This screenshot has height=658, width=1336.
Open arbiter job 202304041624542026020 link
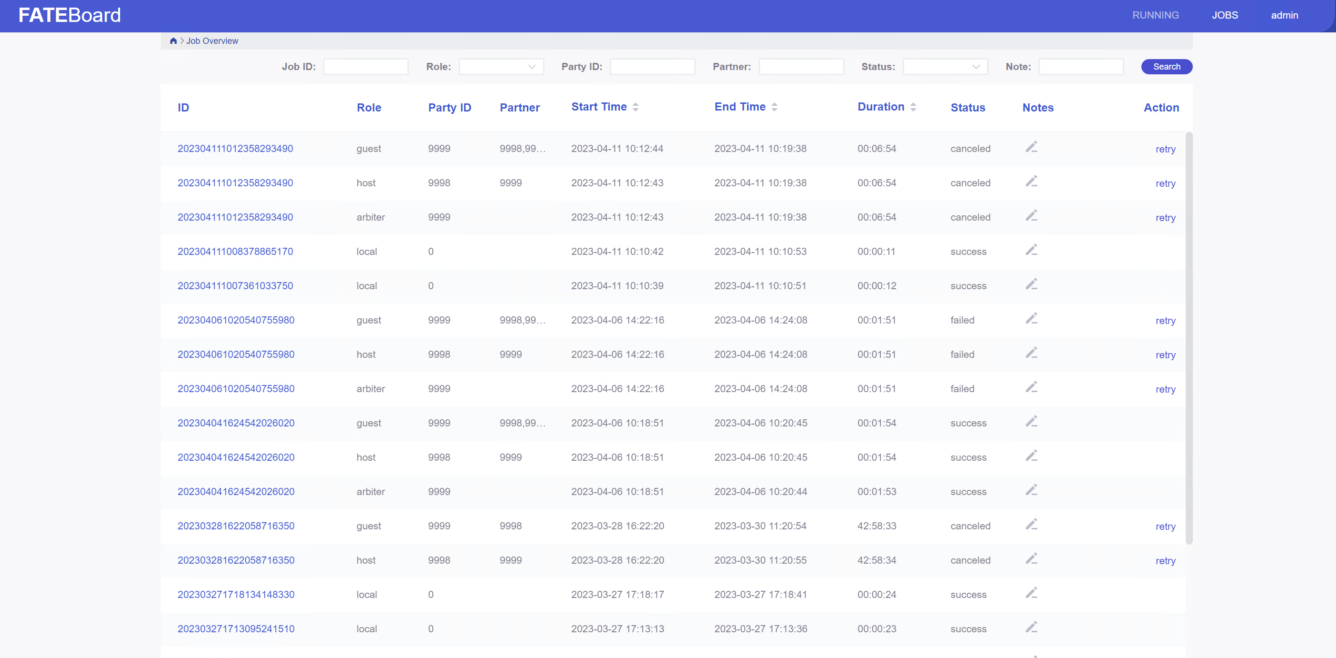[236, 491]
